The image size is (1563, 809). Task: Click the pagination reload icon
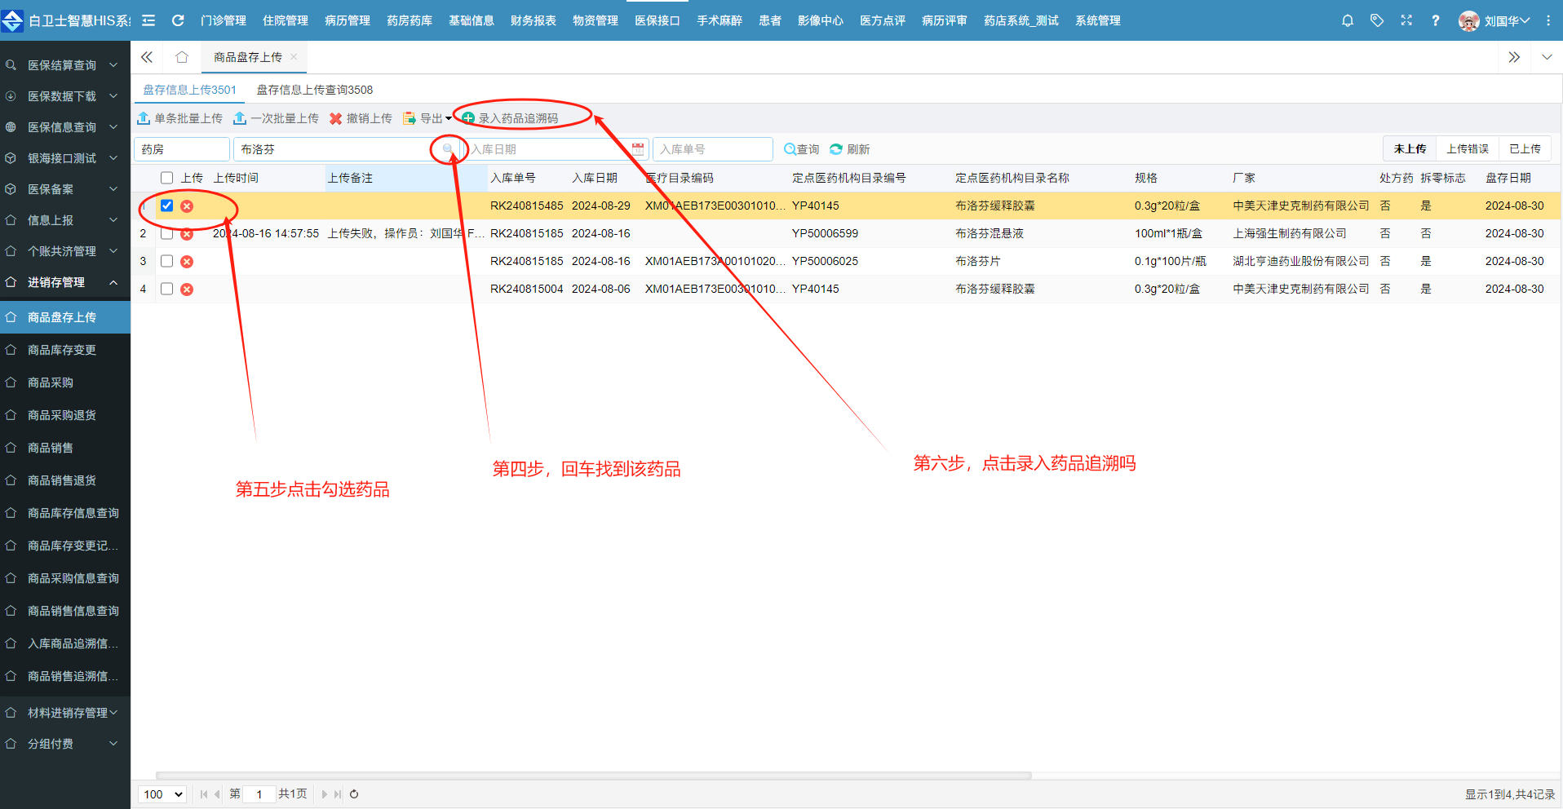point(354,794)
